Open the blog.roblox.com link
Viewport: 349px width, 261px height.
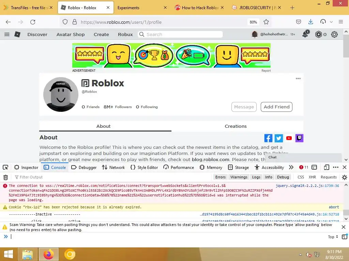click(x=210, y=159)
